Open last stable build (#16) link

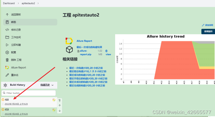pos(88,71)
